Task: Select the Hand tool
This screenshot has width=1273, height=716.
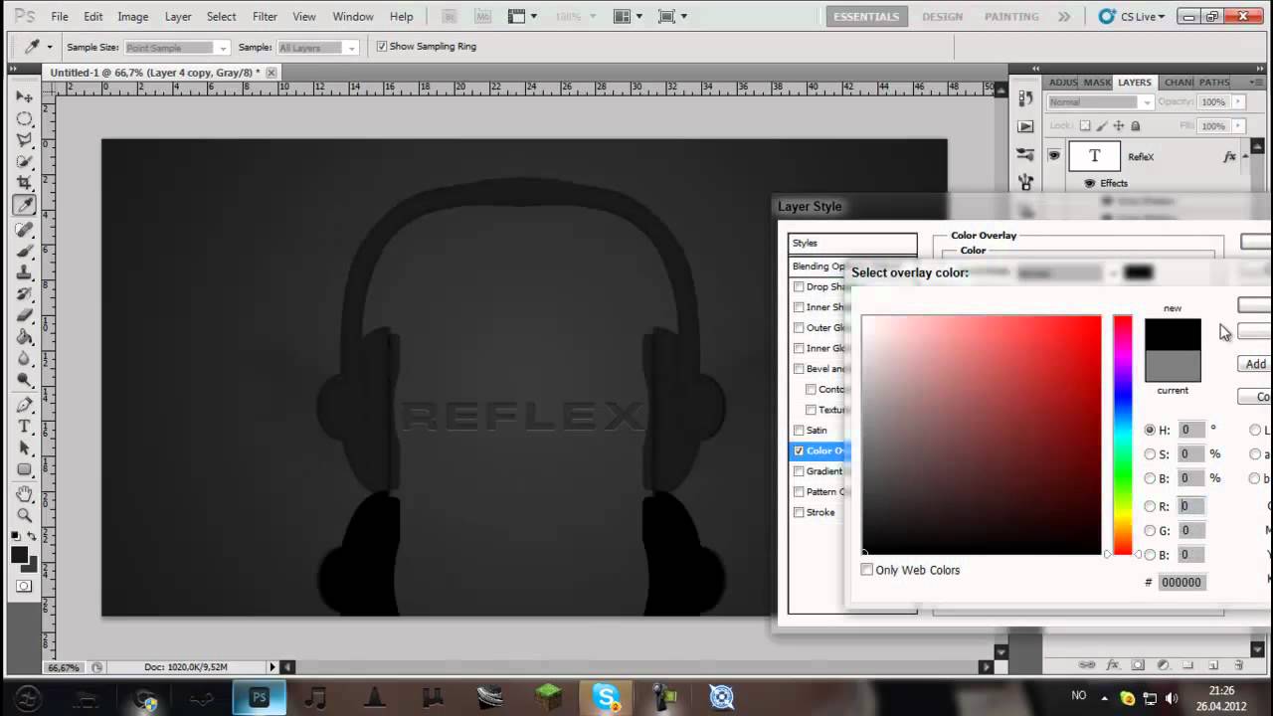Action: (x=25, y=494)
